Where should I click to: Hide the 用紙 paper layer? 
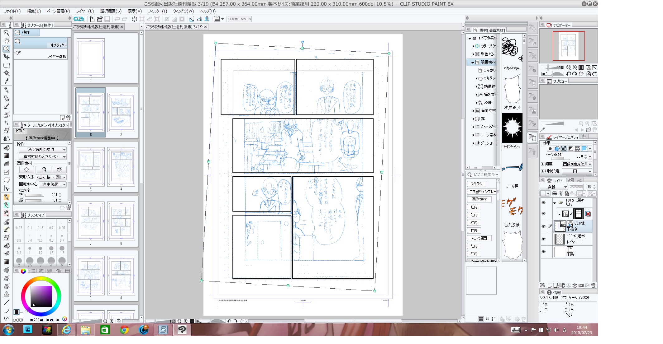544,252
